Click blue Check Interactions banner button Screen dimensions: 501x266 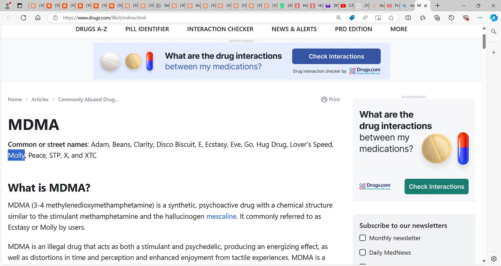(x=336, y=56)
